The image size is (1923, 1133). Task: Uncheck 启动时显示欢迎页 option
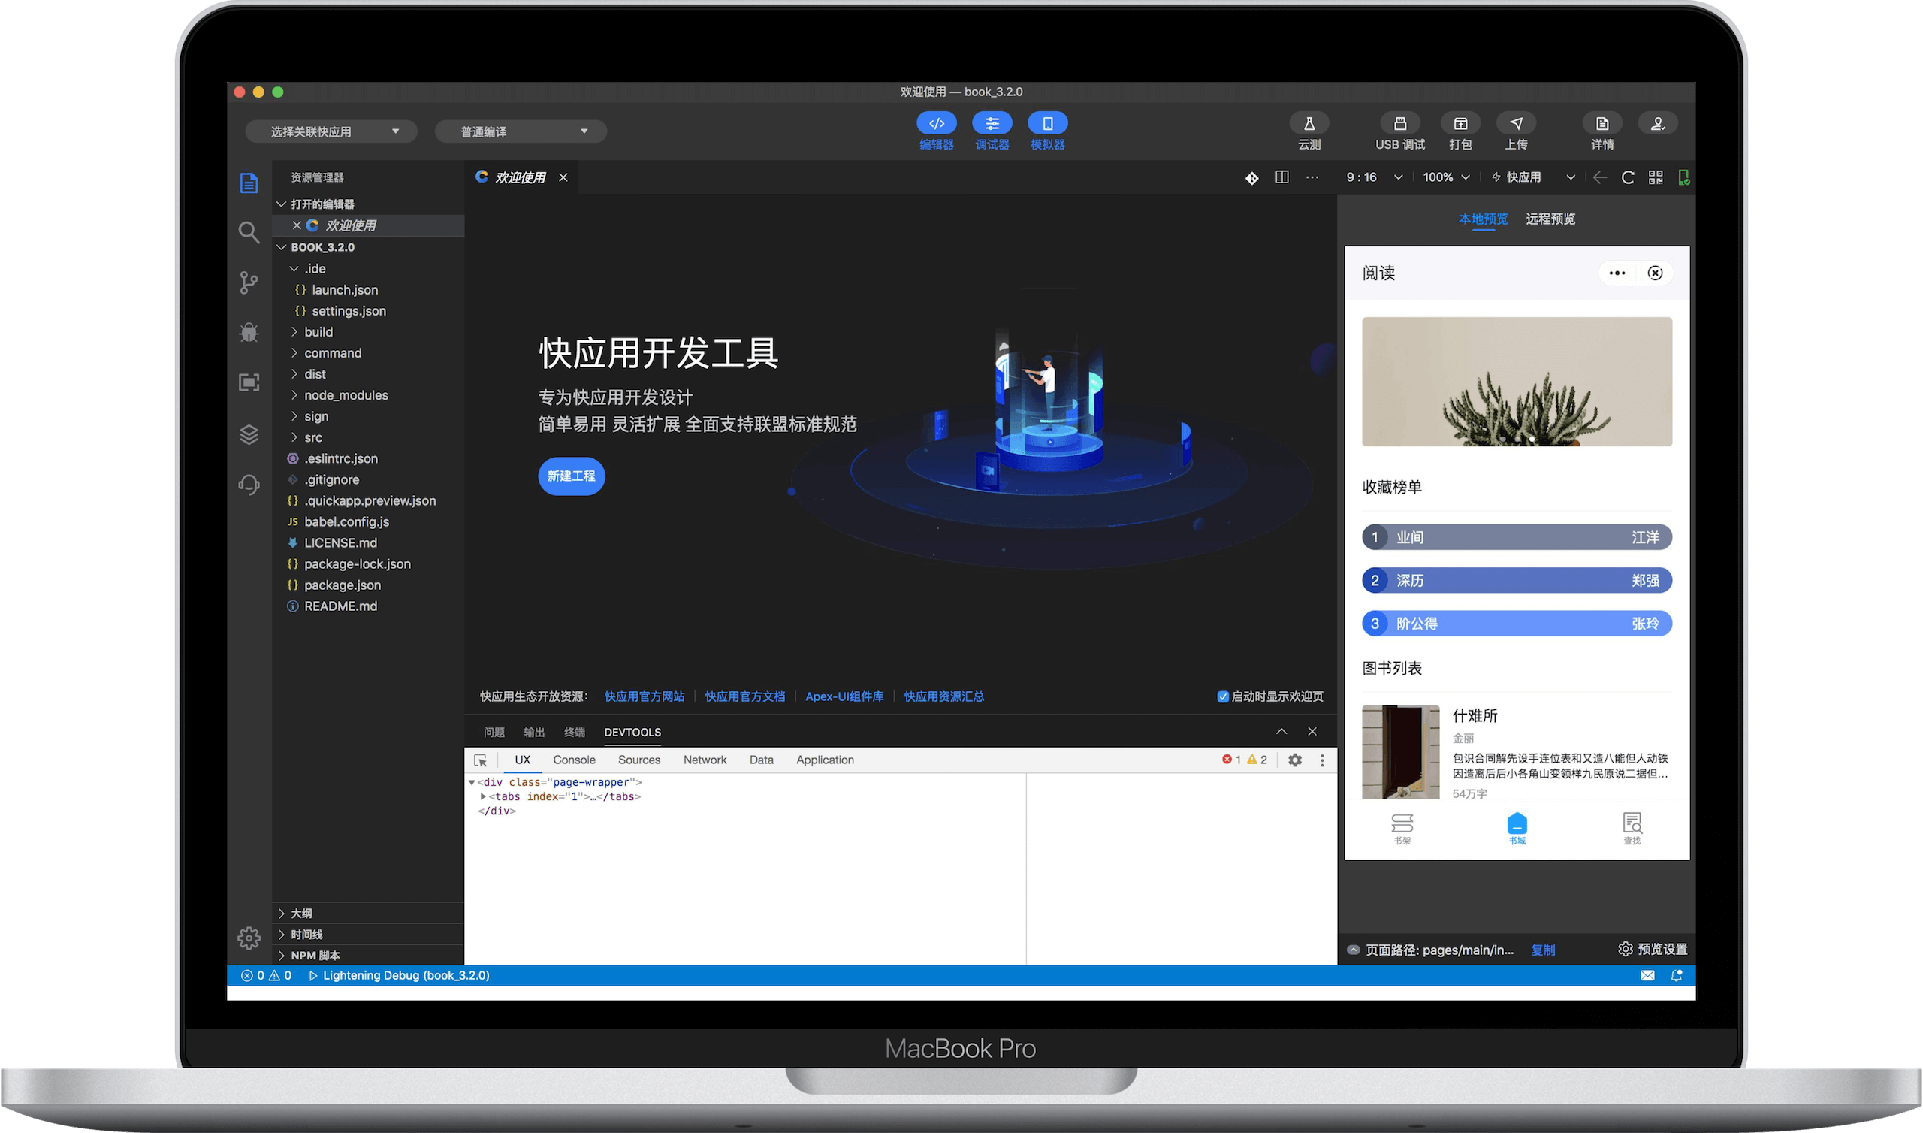[x=1221, y=696]
